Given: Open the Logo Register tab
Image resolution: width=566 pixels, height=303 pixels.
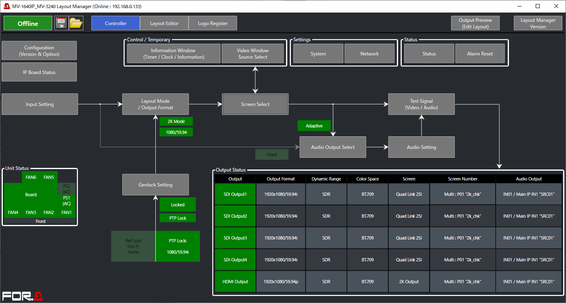Looking at the screenshot, I should (x=212, y=23).
